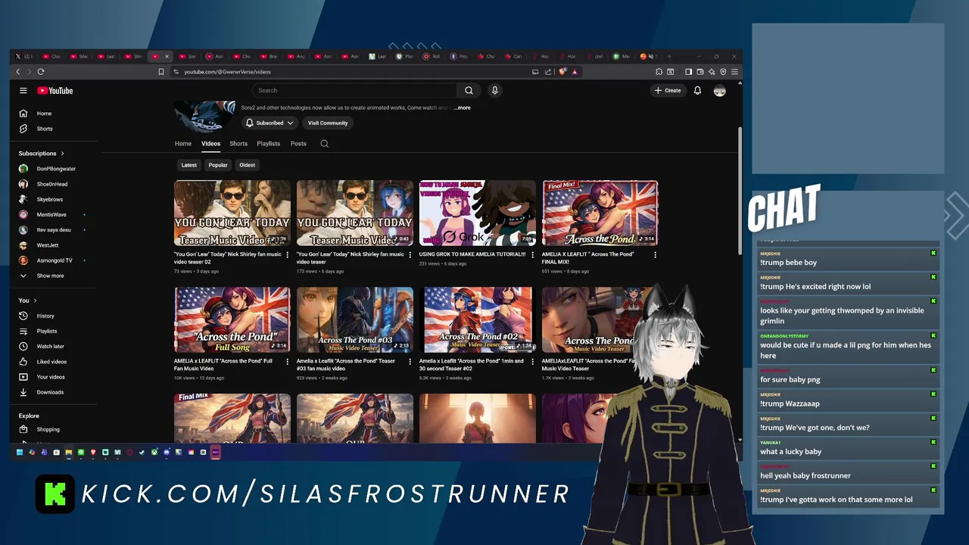Open options for Across The Pond FINAL MIX
Image resolution: width=969 pixels, height=545 pixels.
(656, 255)
